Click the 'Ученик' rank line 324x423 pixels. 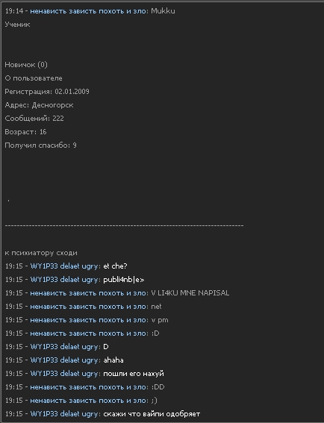(17, 25)
